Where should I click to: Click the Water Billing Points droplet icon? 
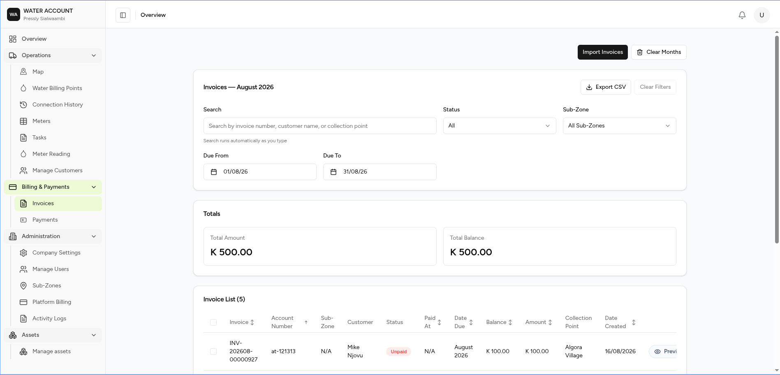coord(23,88)
